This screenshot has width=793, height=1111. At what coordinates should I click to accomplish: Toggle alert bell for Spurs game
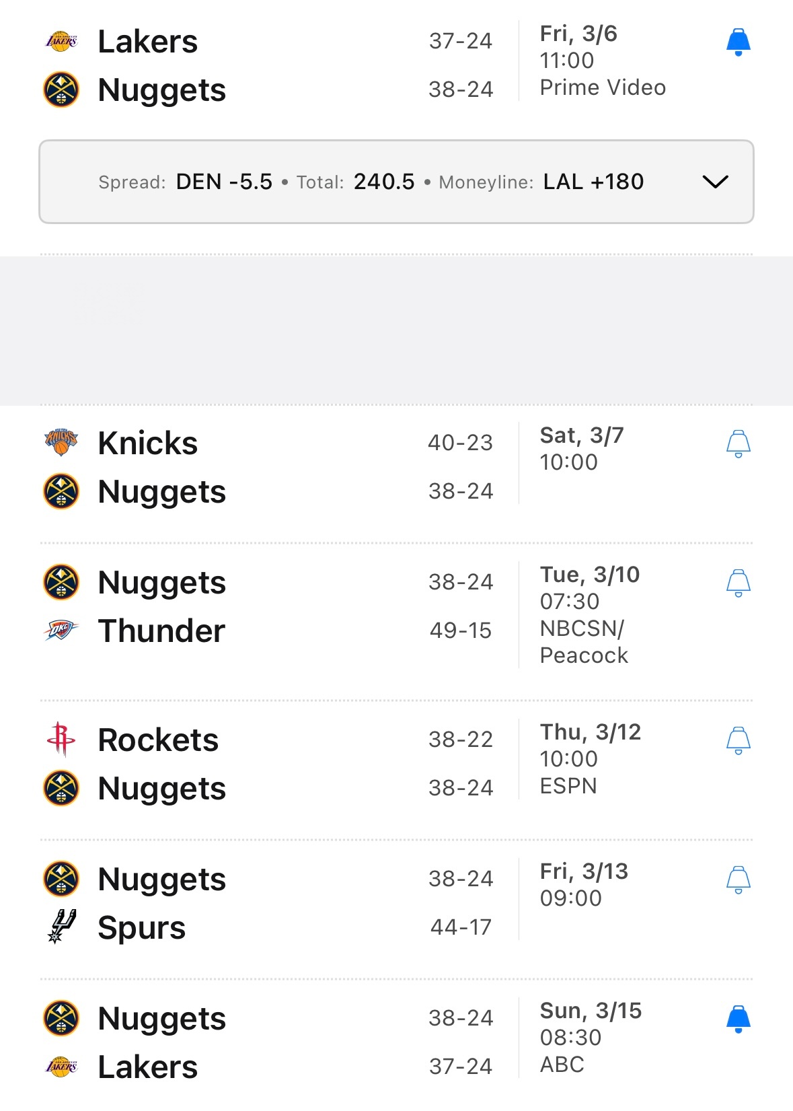click(738, 880)
